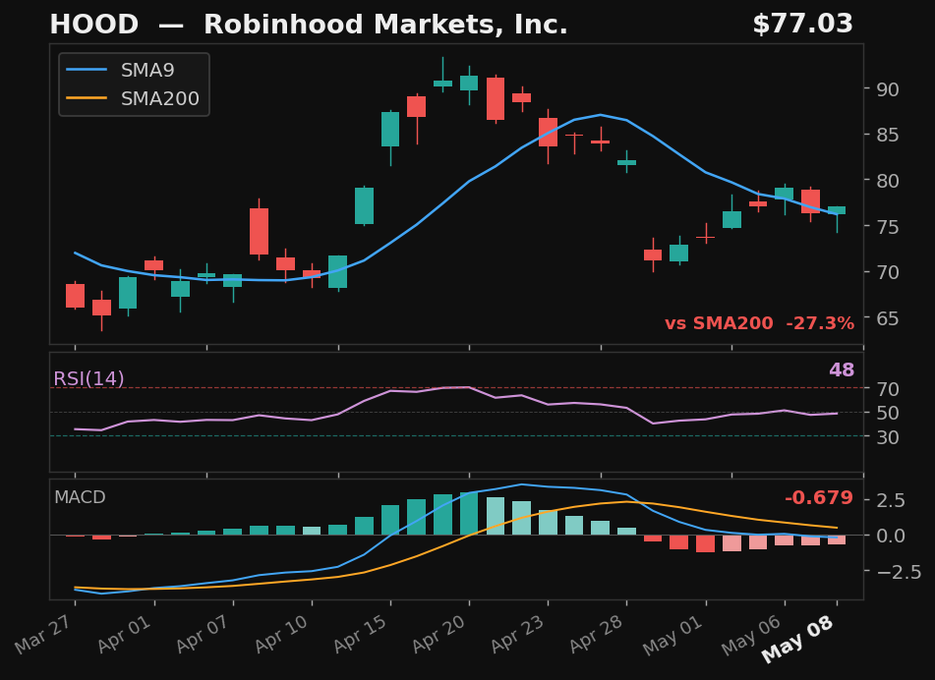Click the 90 price axis tick label
935x680 pixels.
(x=887, y=89)
